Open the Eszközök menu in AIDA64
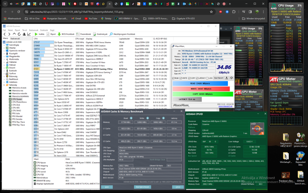Image resolution: width=308 pixels, height=193 pixels. pos(44,30)
